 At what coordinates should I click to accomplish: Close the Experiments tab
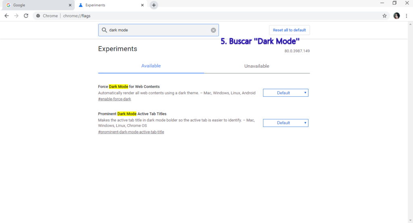[x=142, y=5]
